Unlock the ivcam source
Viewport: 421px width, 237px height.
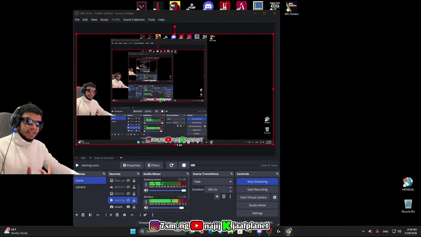click(134, 207)
